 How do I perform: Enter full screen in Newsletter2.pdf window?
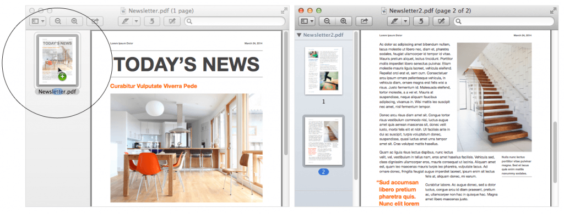(553, 11)
